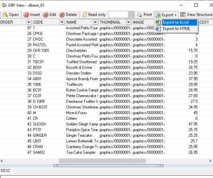Toggle Read only mode

click(94, 15)
